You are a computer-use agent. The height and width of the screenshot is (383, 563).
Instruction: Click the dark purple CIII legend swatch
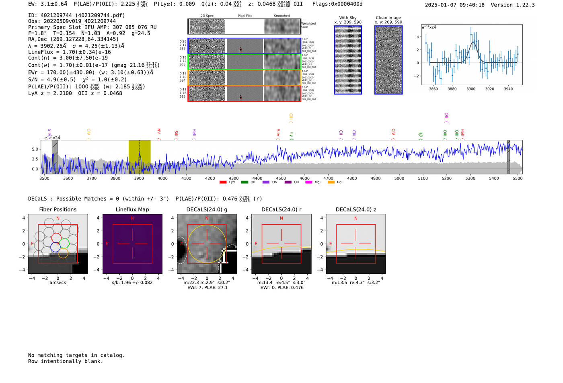click(288, 182)
